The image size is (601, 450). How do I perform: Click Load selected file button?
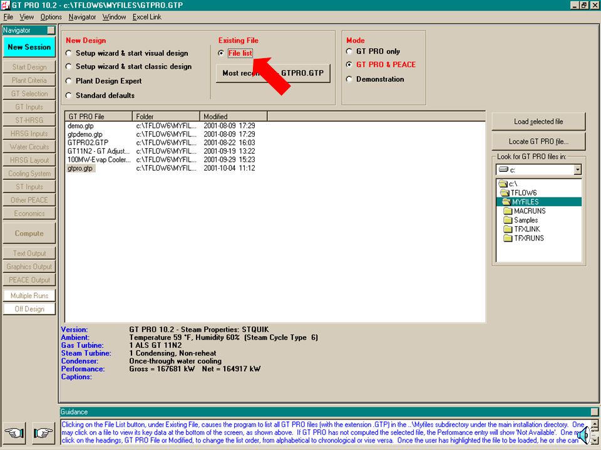pos(538,122)
